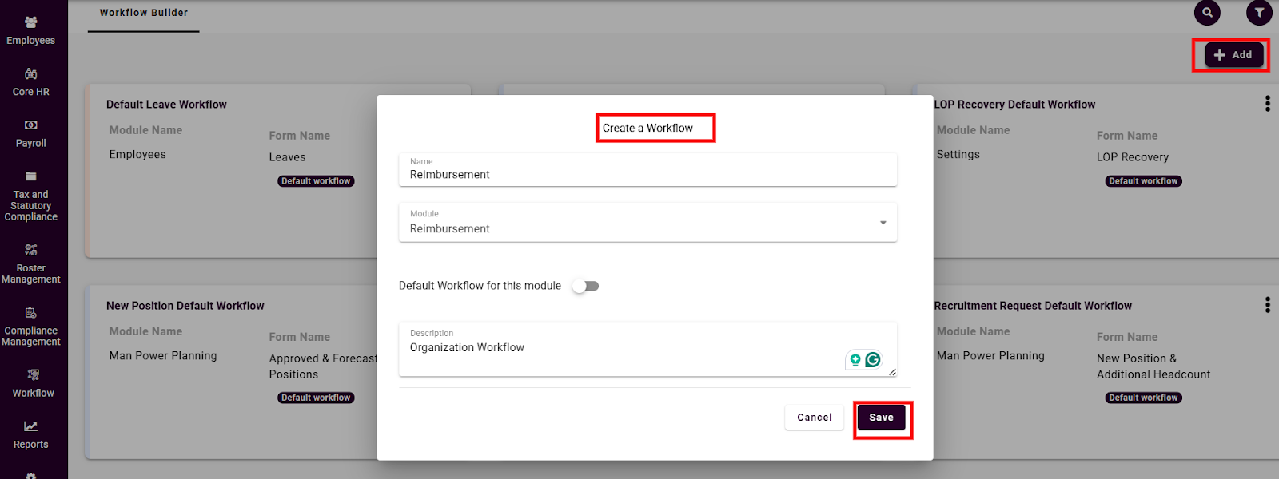The image size is (1279, 479).
Task: Expand the Module dropdown
Action: pos(883,223)
